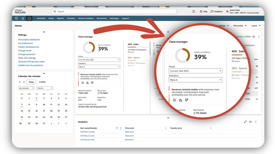Open the Personalize dropdown

(240, 26)
